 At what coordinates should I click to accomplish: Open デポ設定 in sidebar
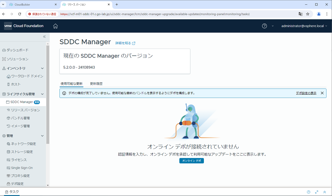pyautogui.click(x=15, y=184)
